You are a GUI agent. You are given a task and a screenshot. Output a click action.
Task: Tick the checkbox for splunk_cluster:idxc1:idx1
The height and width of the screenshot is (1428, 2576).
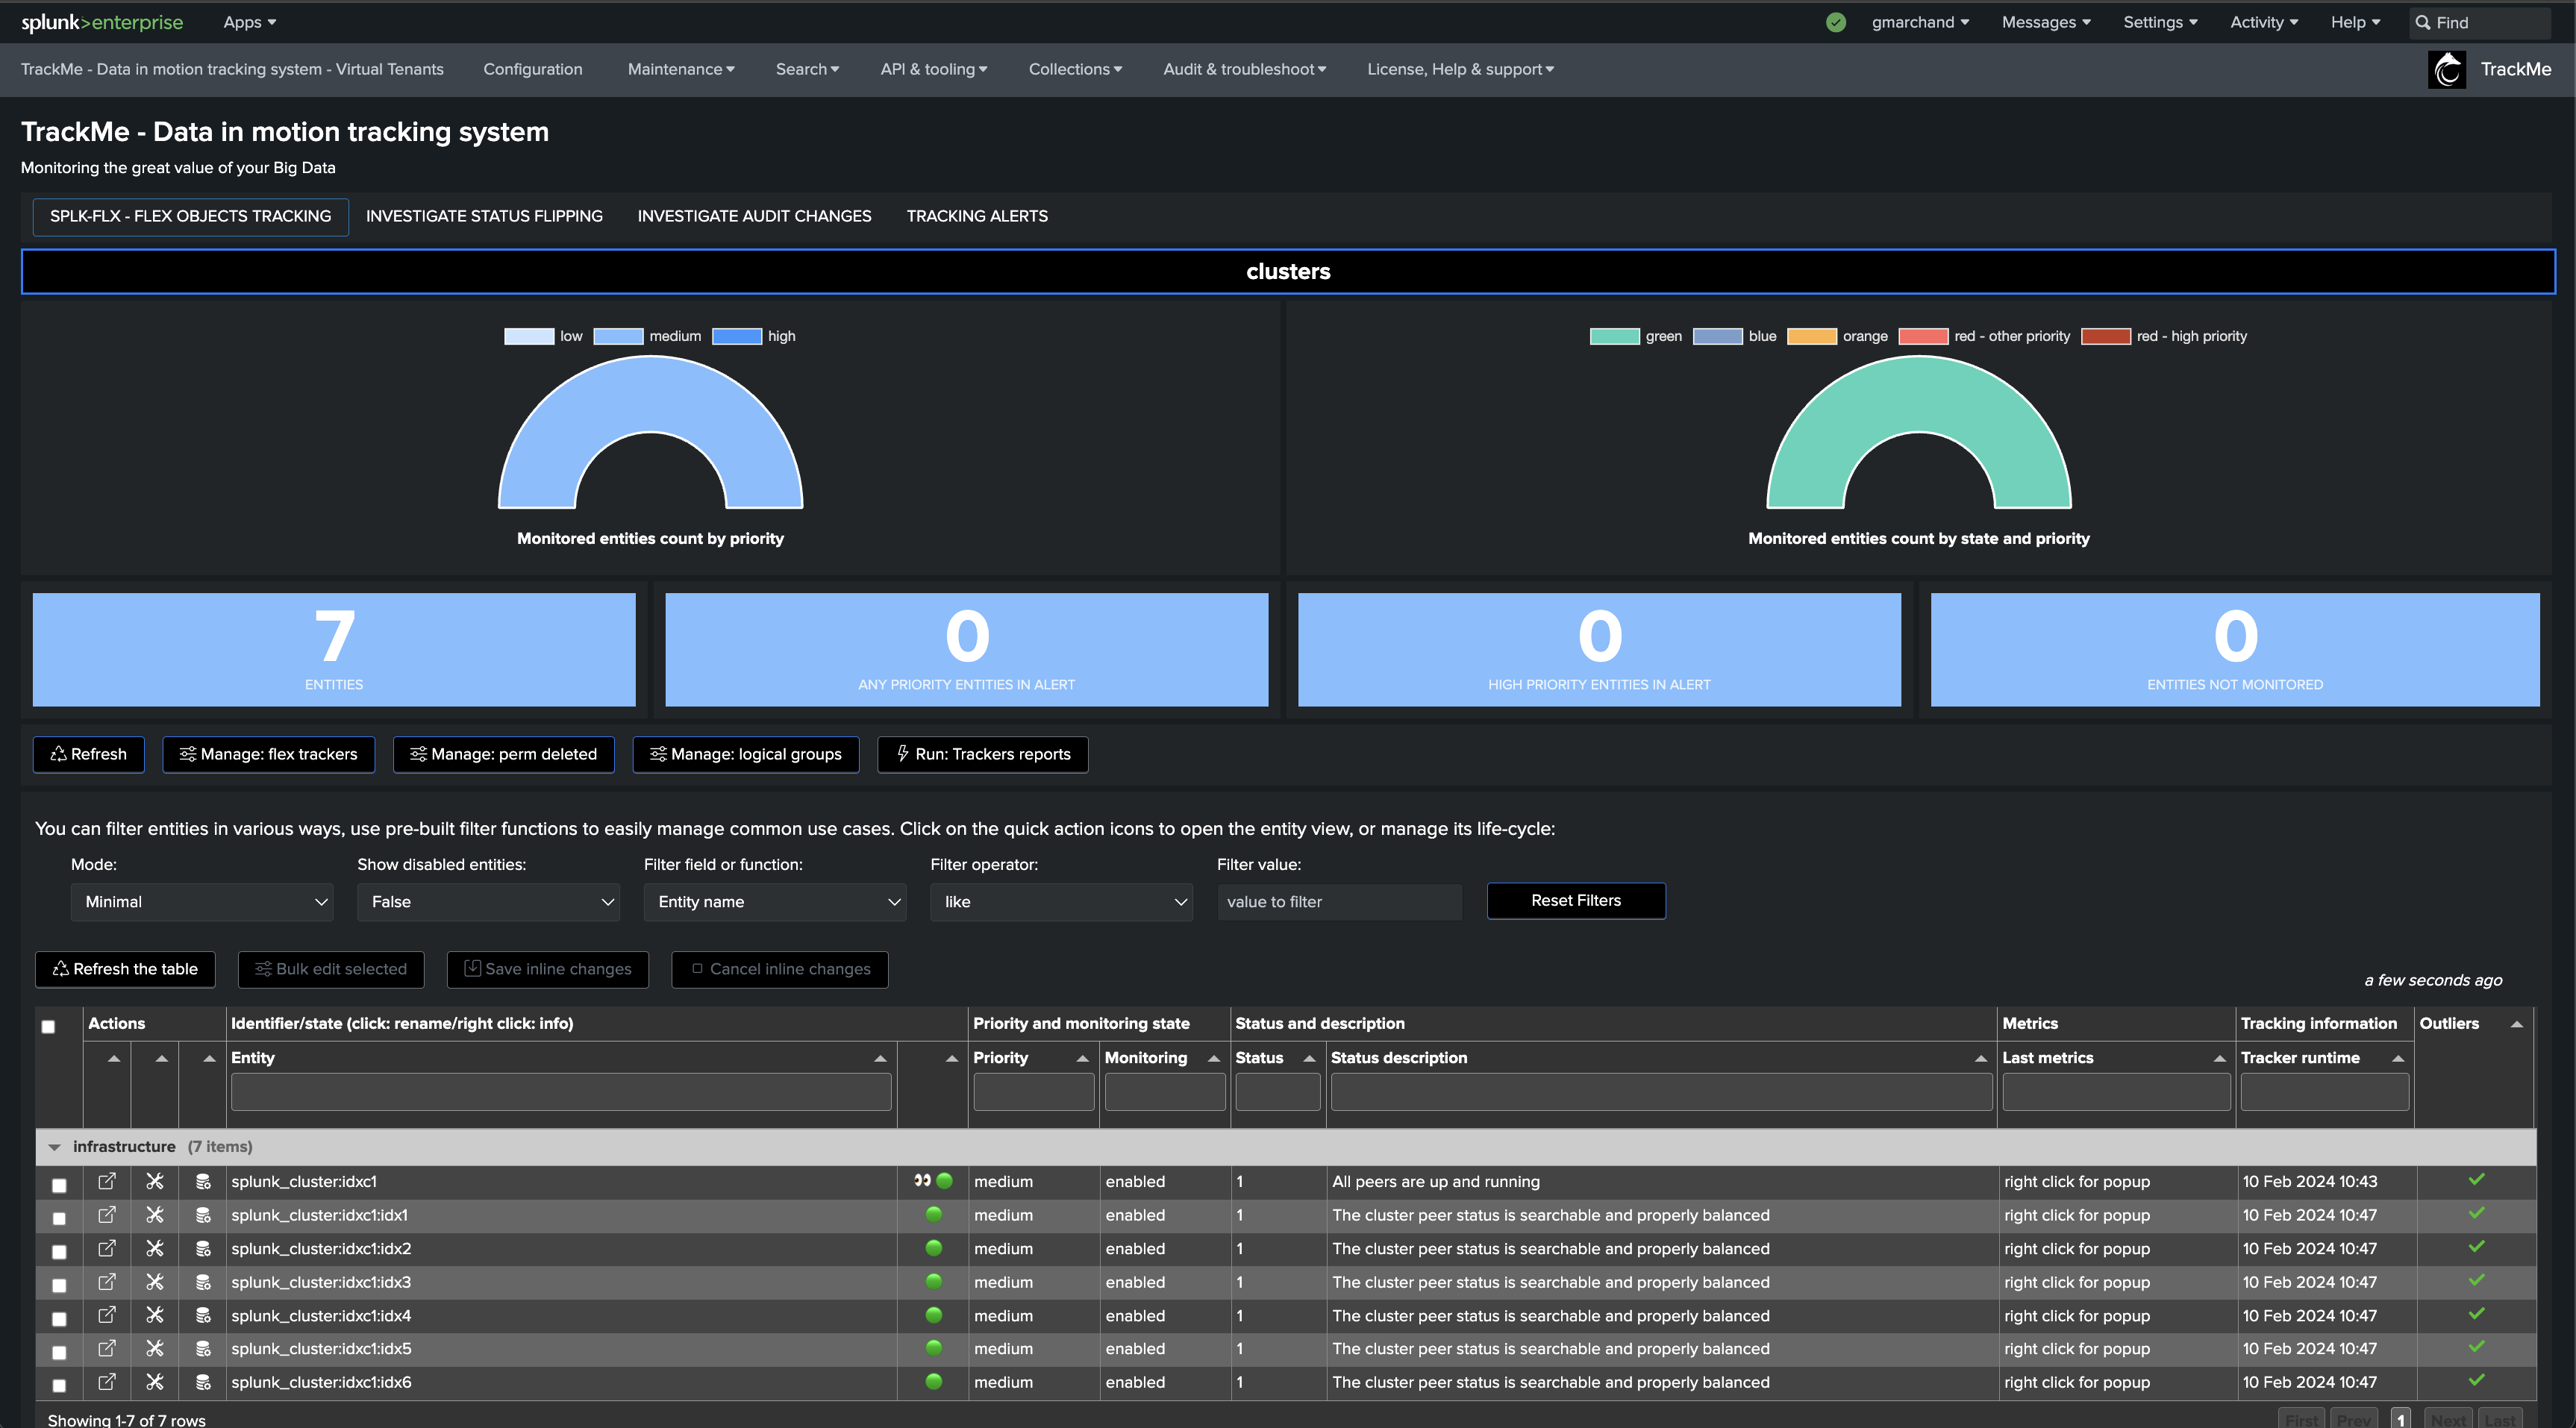point(59,1218)
